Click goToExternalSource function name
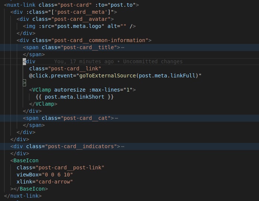259x201 pixels. [108, 76]
